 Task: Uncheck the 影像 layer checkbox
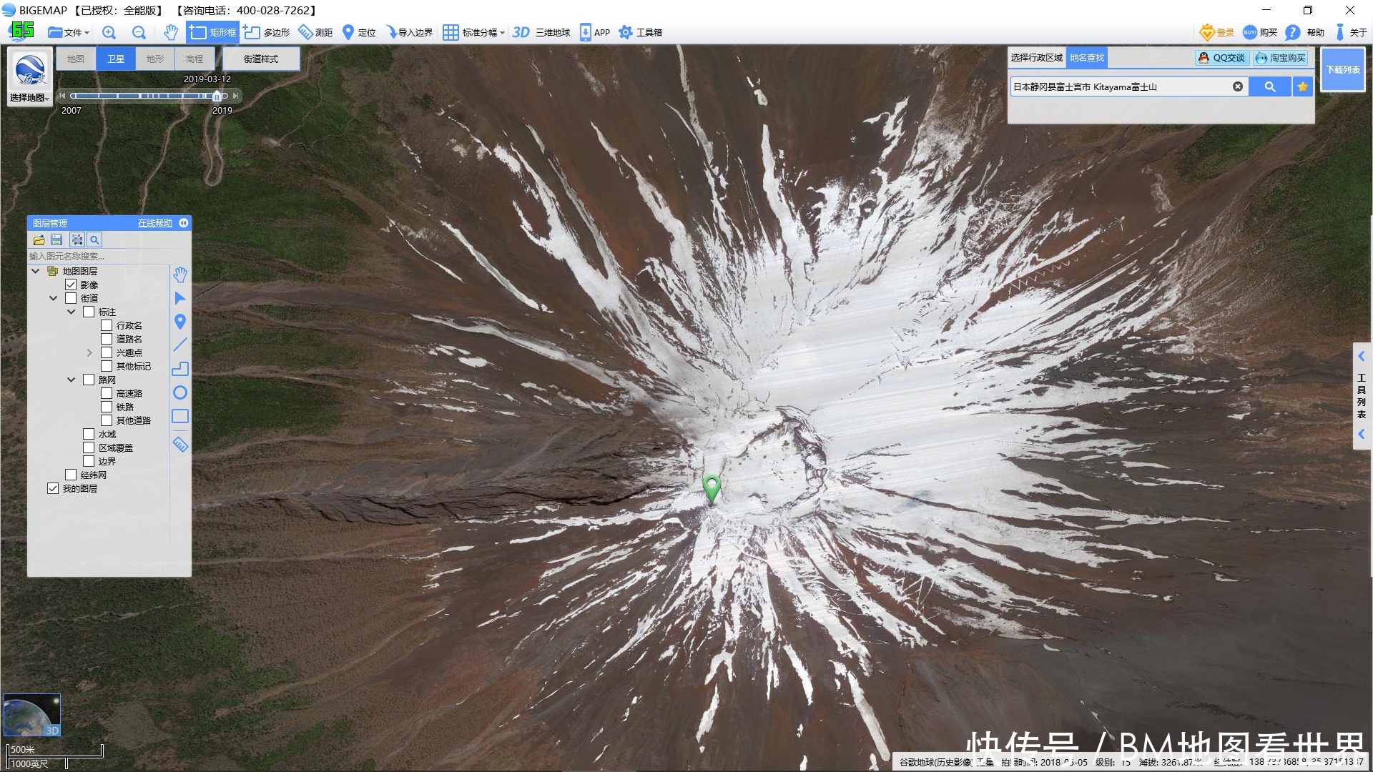71,284
